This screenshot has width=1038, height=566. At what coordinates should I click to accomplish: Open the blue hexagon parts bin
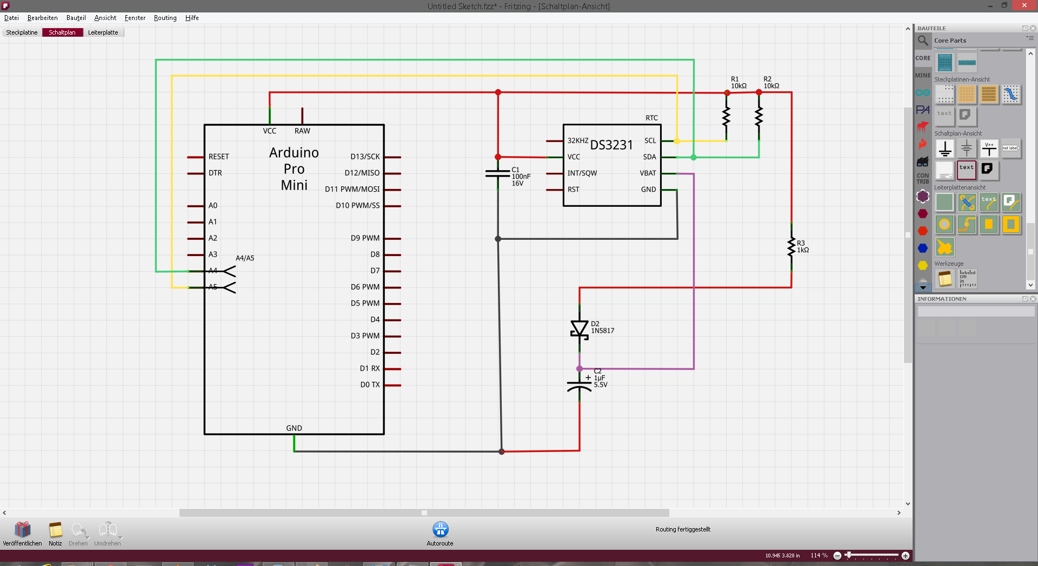point(923,248)
